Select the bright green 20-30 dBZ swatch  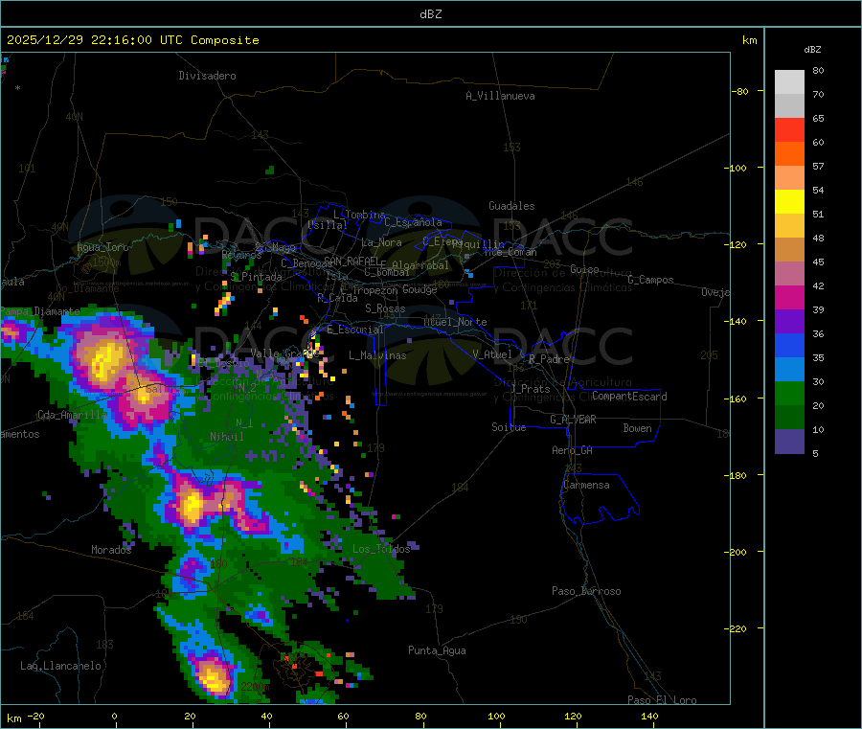pyautogui.click(x=789, y=393)
